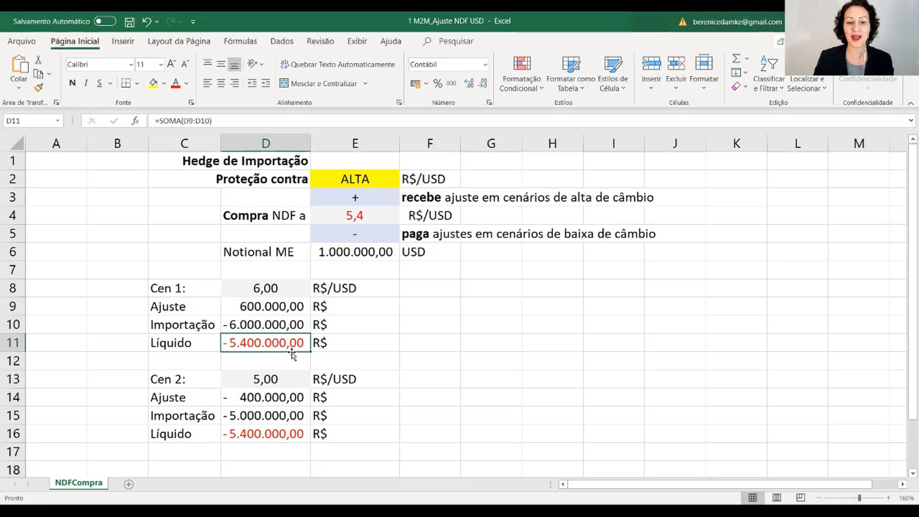The image size is (919, 517).
Task: Open the Calibri font name dropdown
Action: point(131,65)
